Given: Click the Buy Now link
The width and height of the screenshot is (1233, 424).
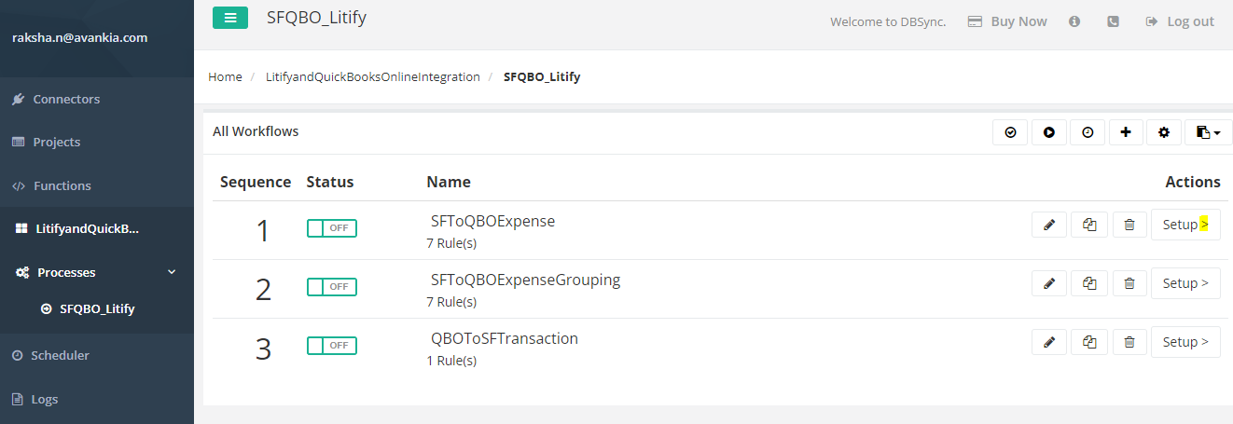Looking at the screenshot, I should click(x=1007, y=21).
